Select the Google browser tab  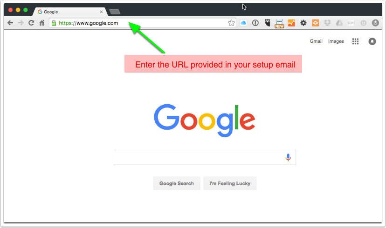click(x=70, y=12)
